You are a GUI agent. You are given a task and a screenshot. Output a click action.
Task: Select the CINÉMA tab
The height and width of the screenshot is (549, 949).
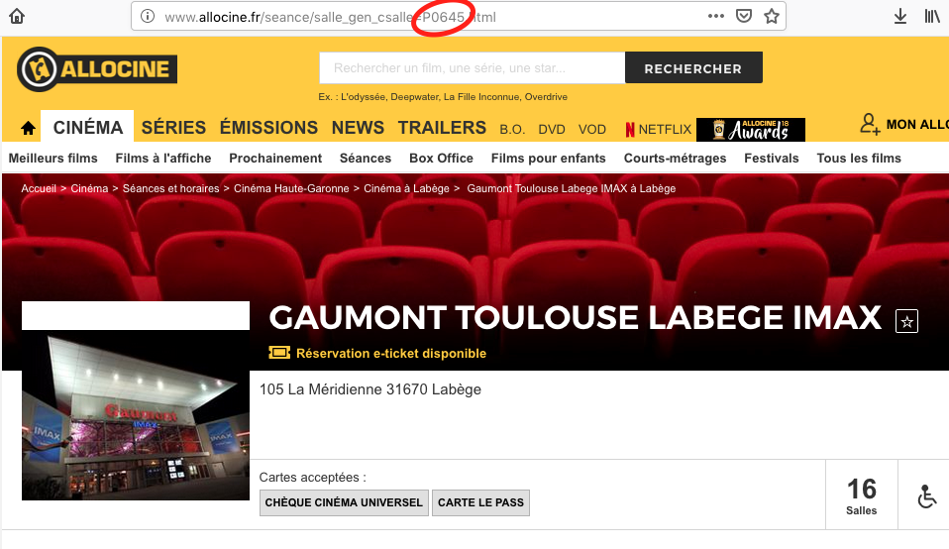click(x=87, y=127)
